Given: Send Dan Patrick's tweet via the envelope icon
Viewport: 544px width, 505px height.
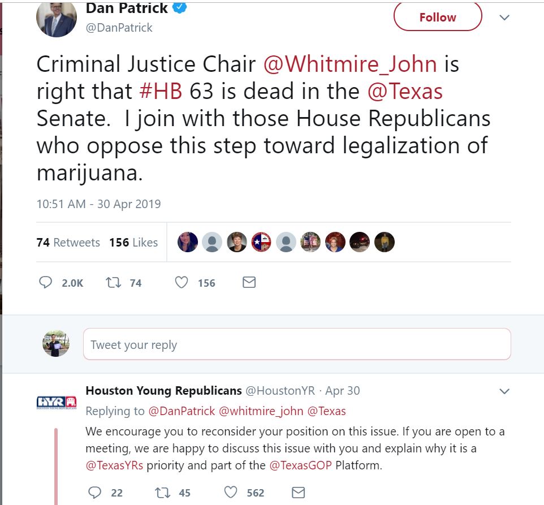Looking at the screenshot, I should [x=249, y=282].
